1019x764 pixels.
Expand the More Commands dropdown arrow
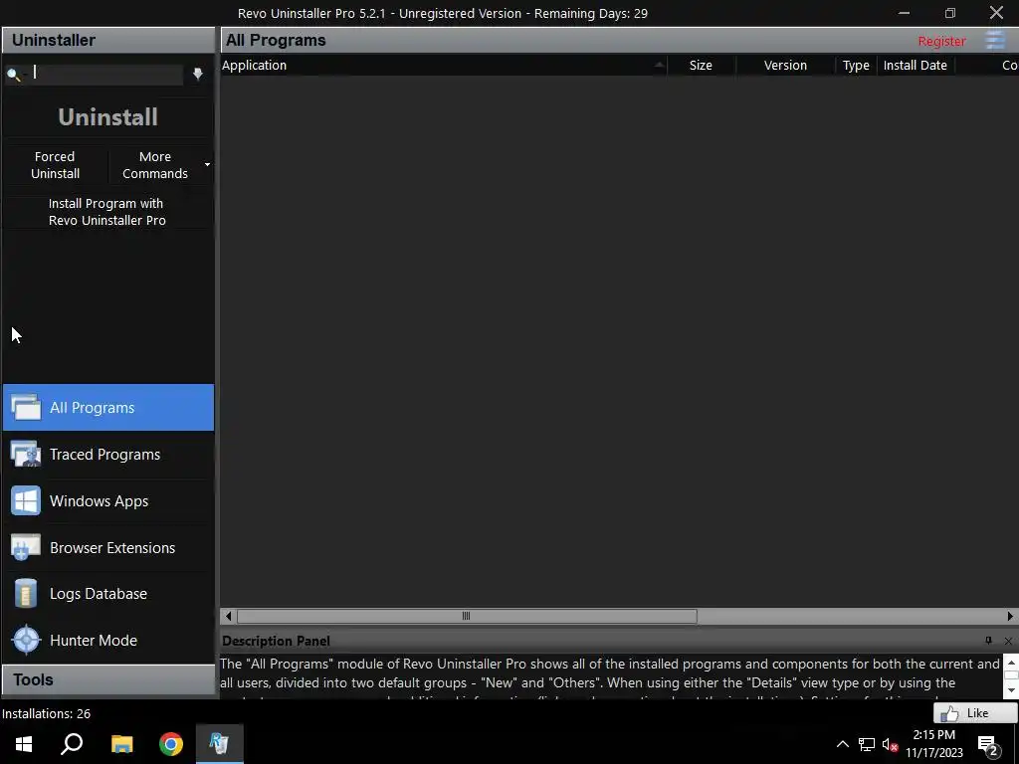[x=207, y=165]
